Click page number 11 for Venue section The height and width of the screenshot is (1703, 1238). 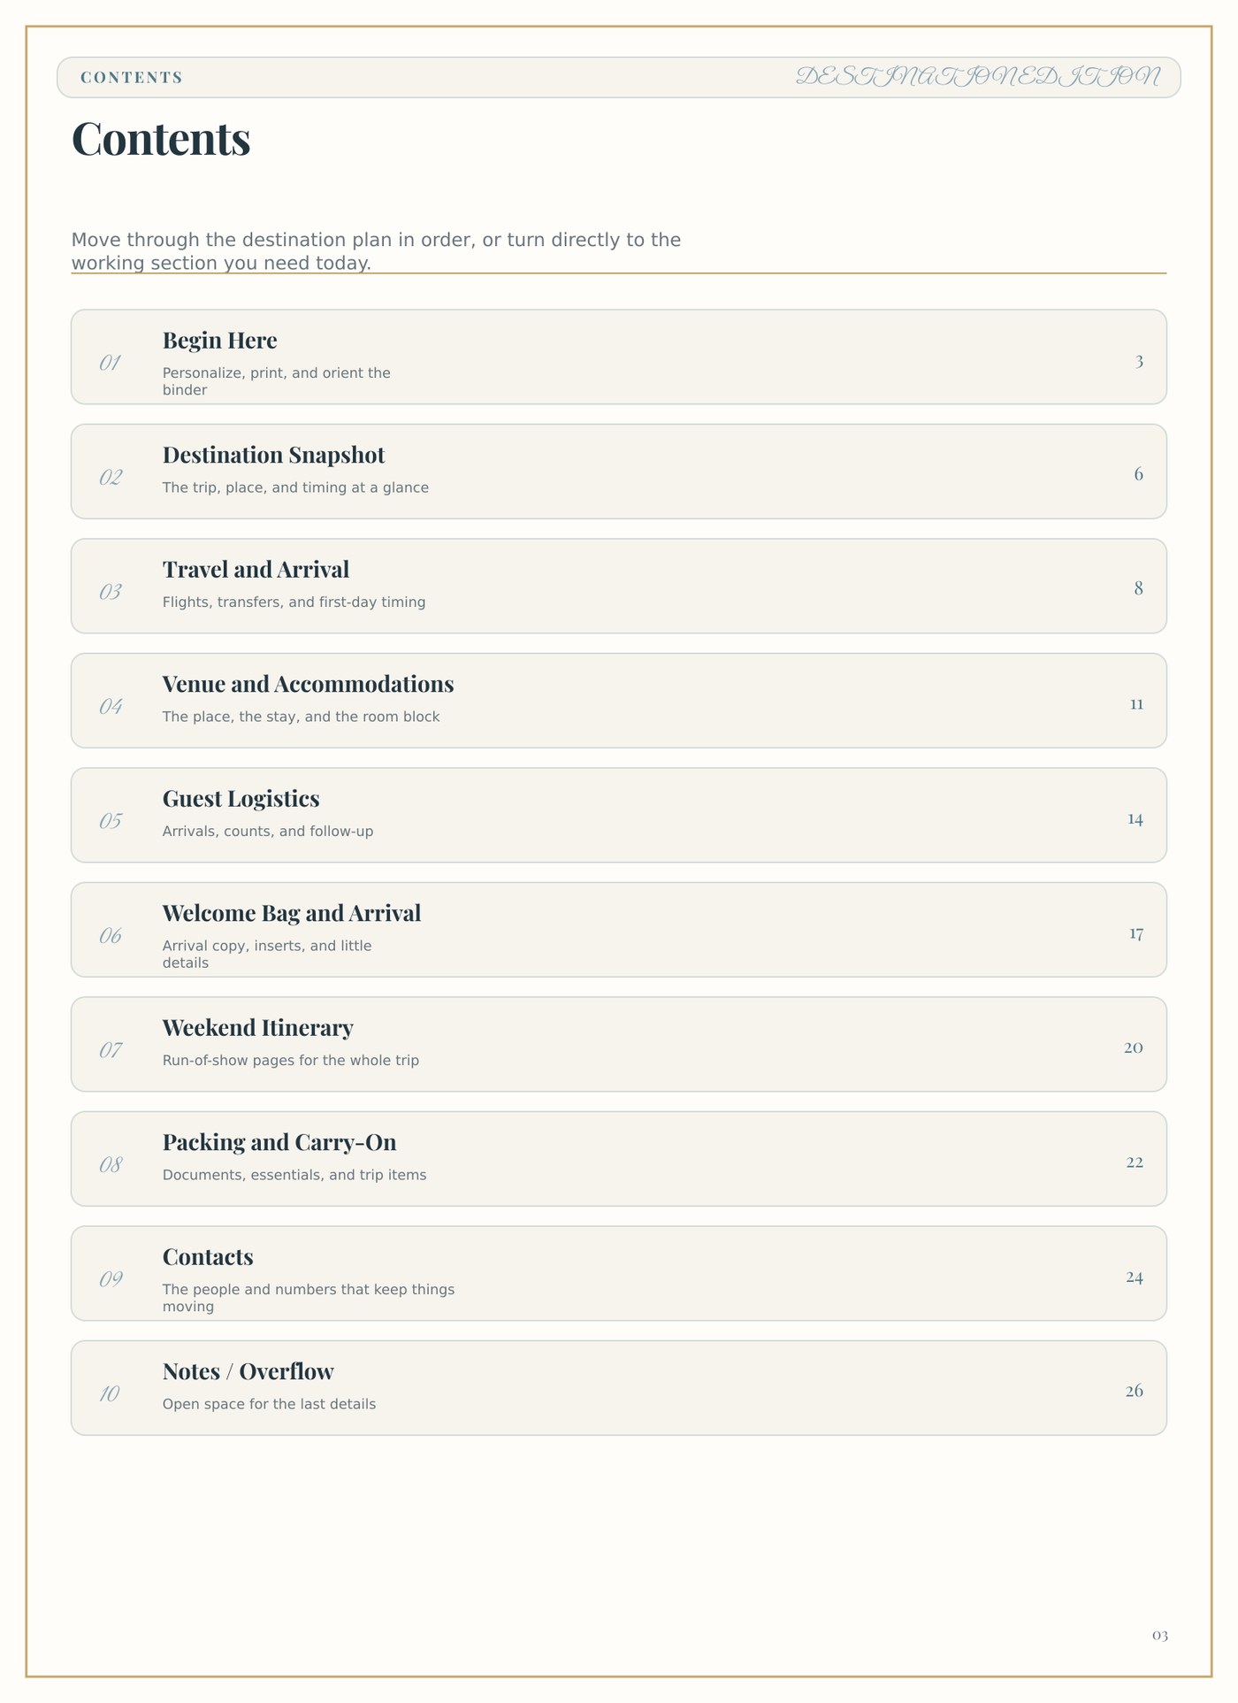click(1136, 704)
